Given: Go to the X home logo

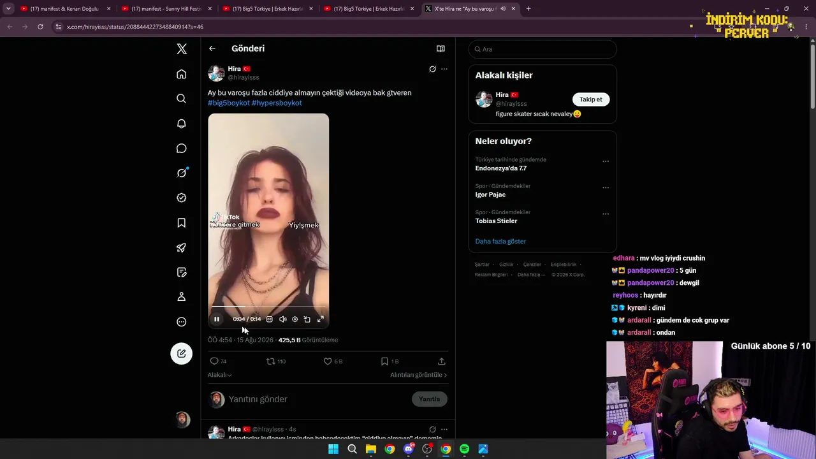Looking at the screenshot, I should point(182,49).
